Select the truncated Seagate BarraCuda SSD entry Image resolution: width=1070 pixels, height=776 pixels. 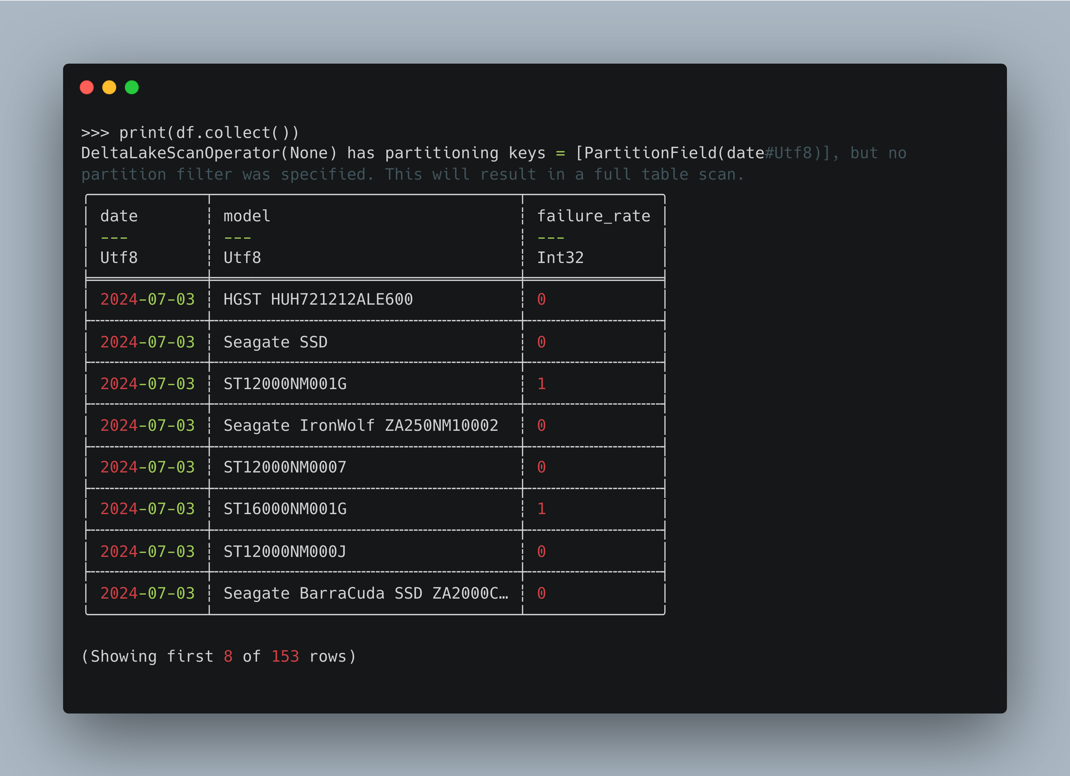point(366,593)
